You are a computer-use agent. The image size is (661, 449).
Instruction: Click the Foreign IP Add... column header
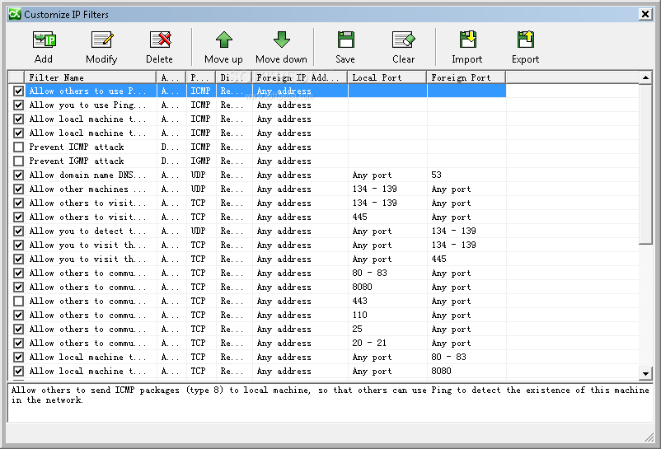pyautogui.click(x=300, y=77)
